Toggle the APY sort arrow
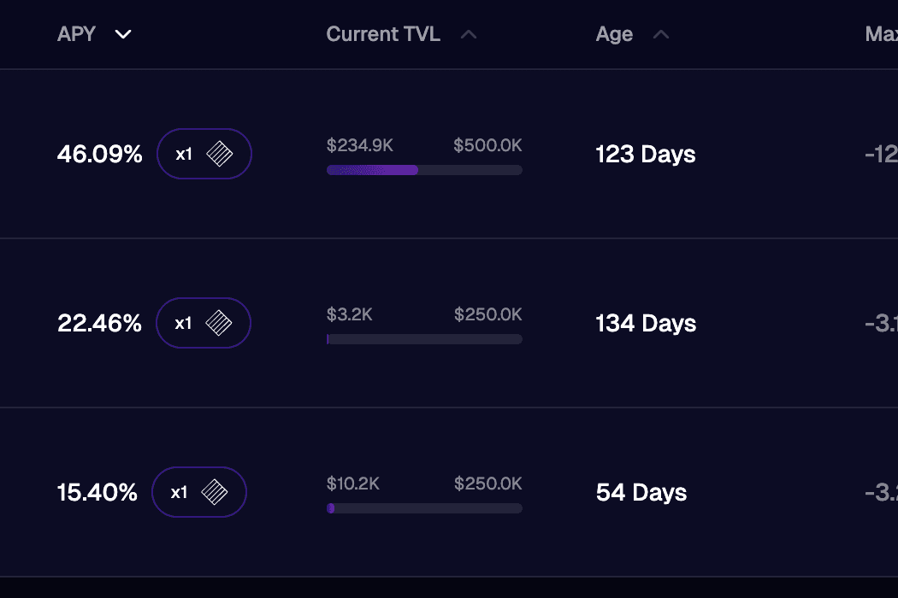 coord(124,34)
